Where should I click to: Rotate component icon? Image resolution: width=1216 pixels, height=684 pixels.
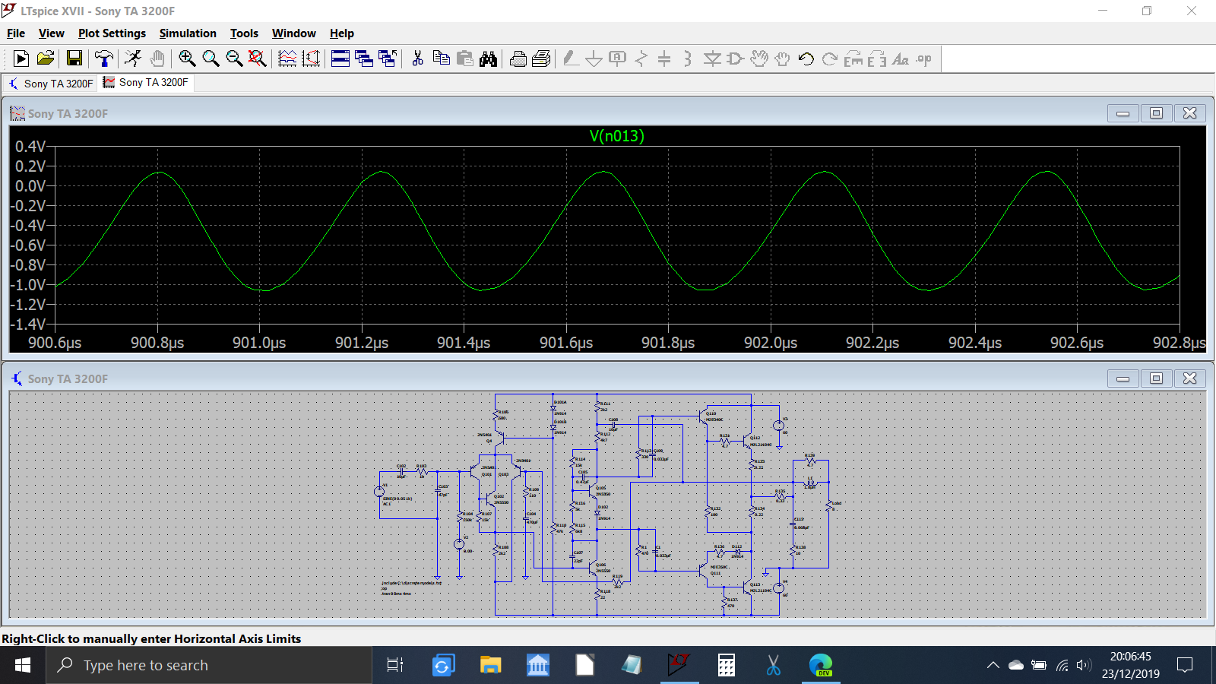(853, 59)
